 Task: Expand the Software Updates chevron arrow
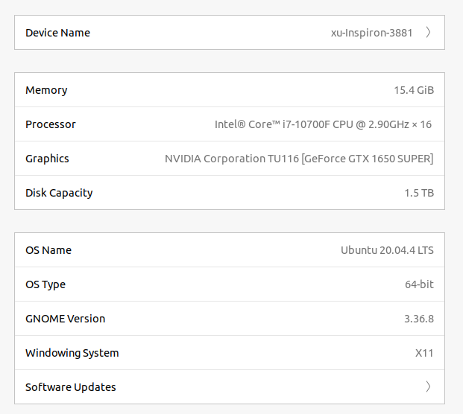[x=429, y=387]
